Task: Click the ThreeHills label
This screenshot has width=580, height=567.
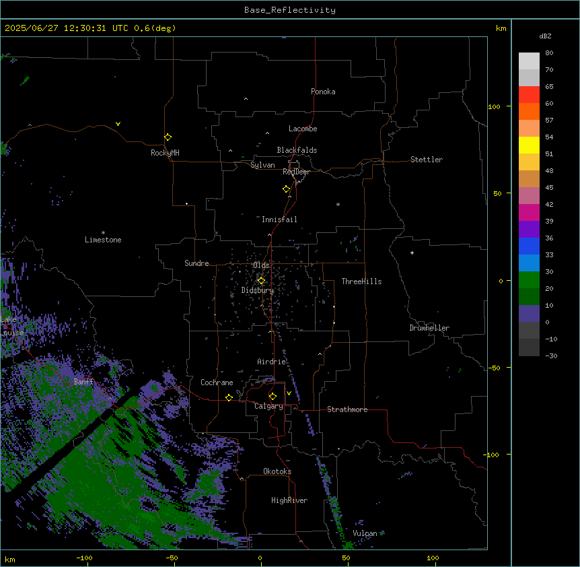Action: [x=361, y=281]
